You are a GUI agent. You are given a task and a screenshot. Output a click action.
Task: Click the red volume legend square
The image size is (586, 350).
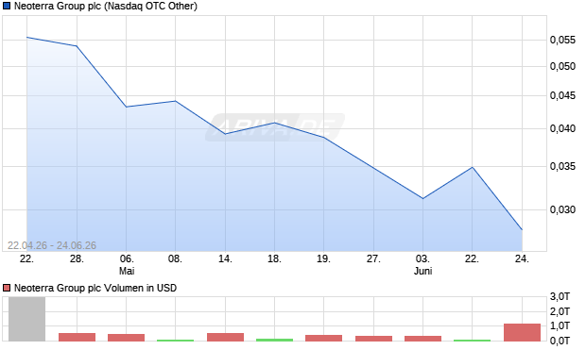click(7, 288)
